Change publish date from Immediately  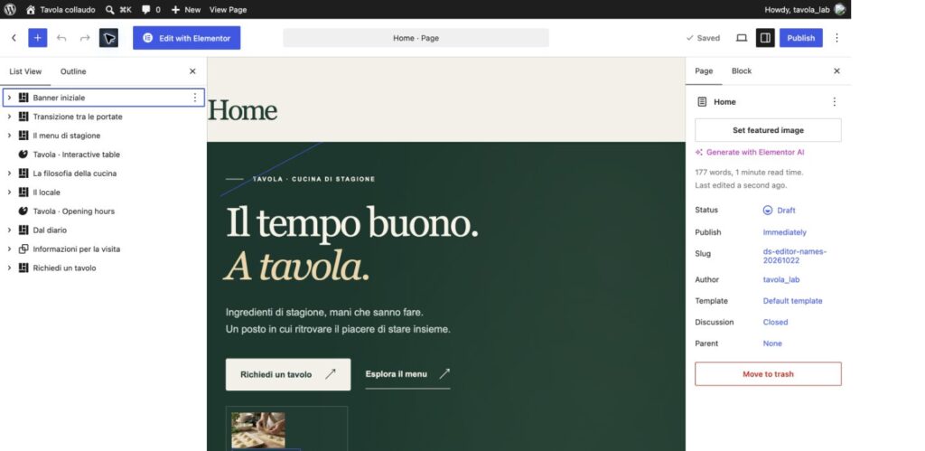click(785, 232)
